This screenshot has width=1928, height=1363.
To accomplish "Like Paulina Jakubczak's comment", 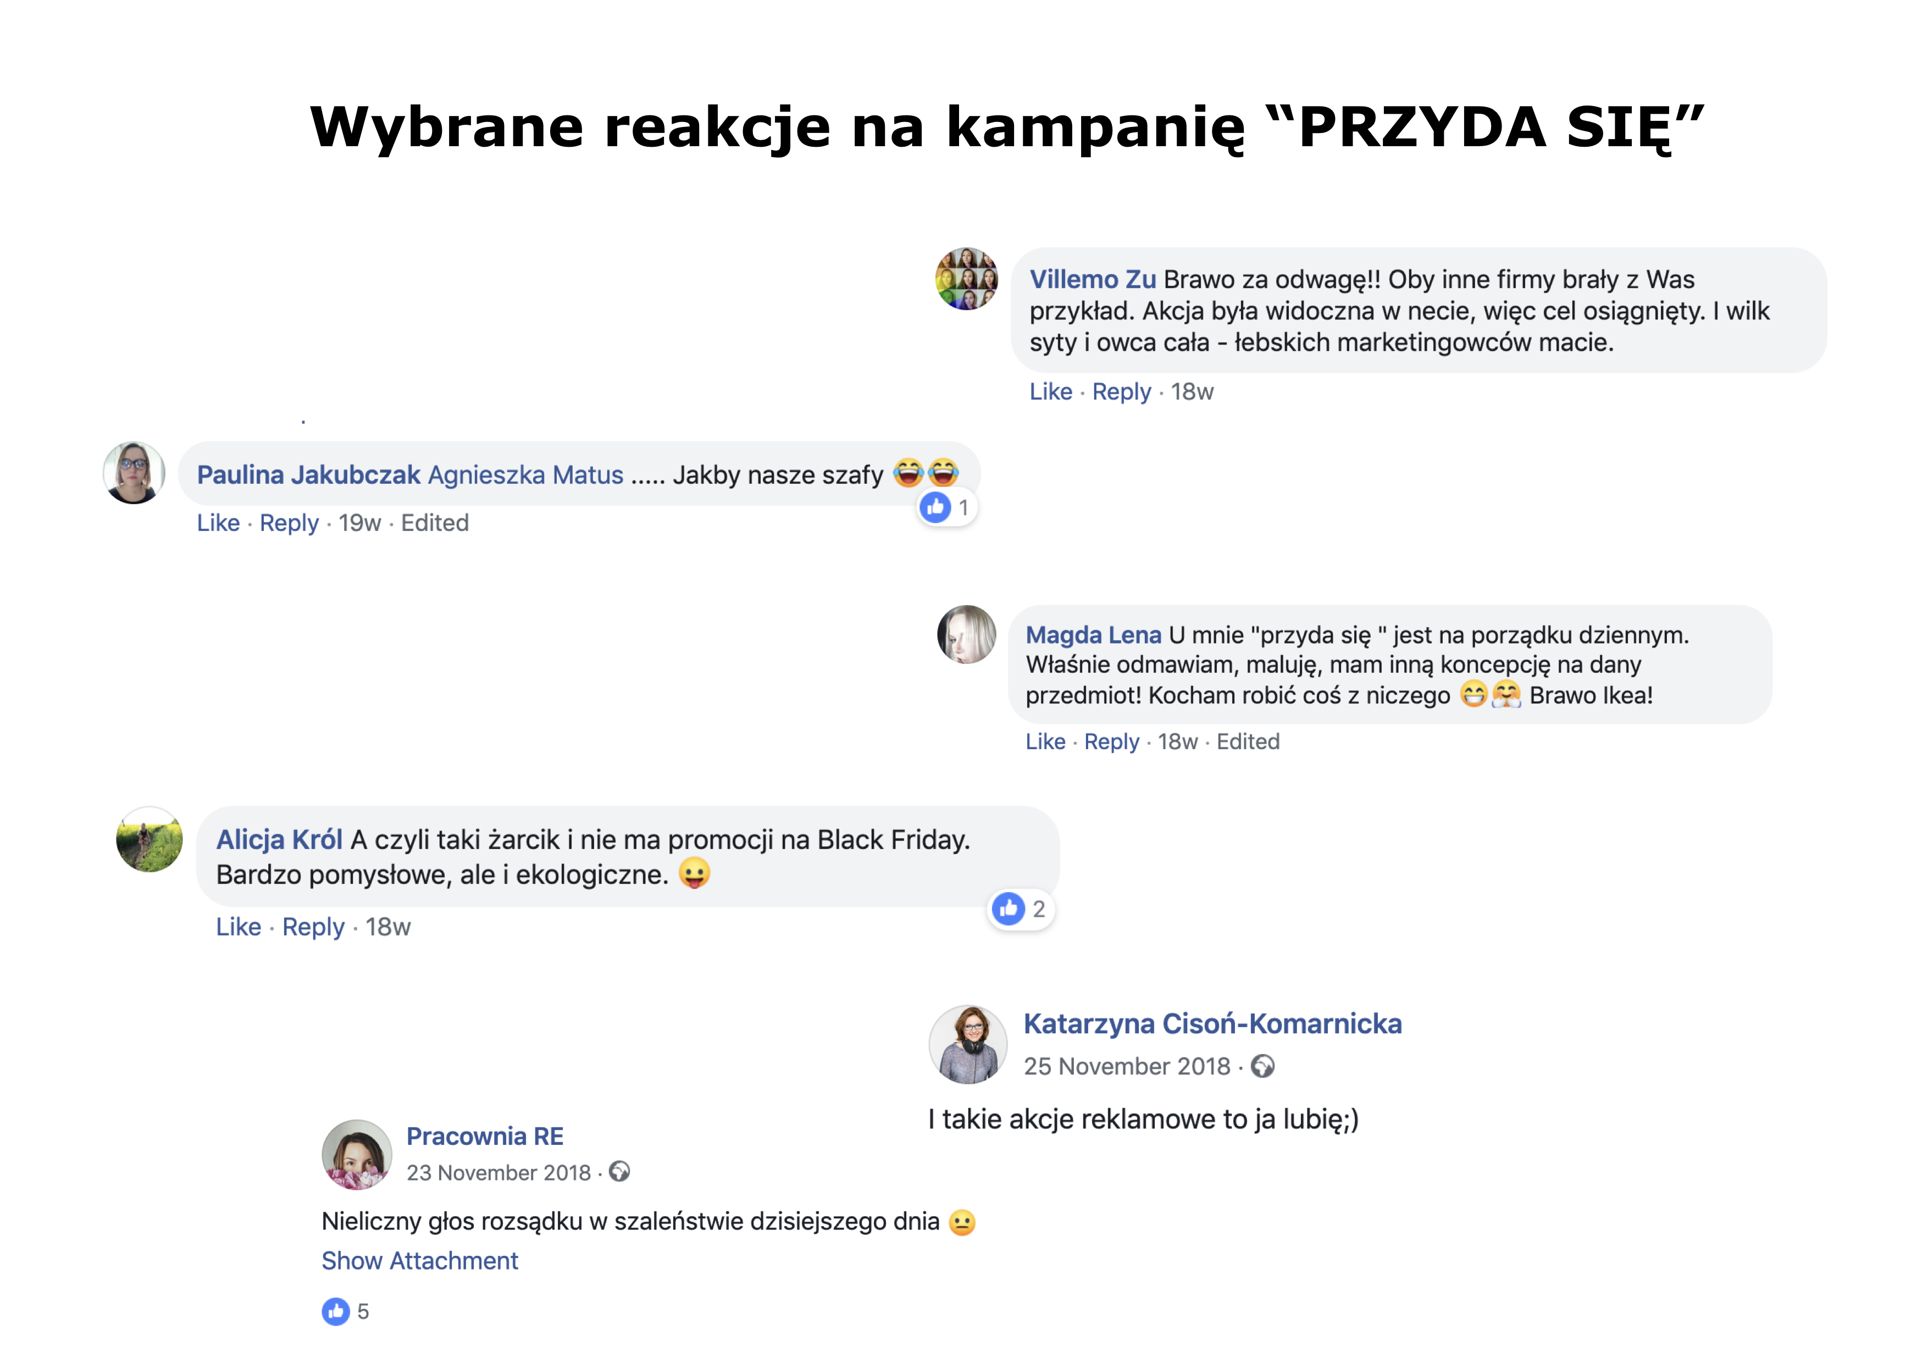I will (218, 522).
